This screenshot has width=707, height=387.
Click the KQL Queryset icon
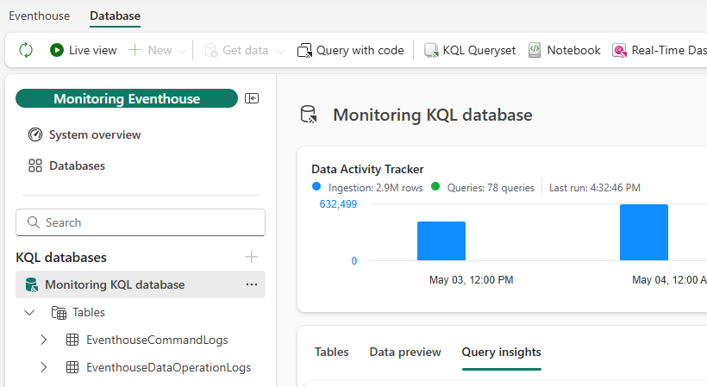click(431, 50)
